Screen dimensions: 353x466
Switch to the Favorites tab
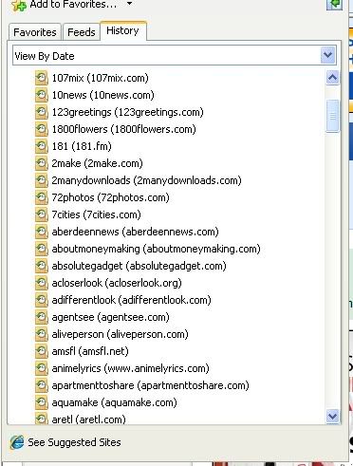35,32
